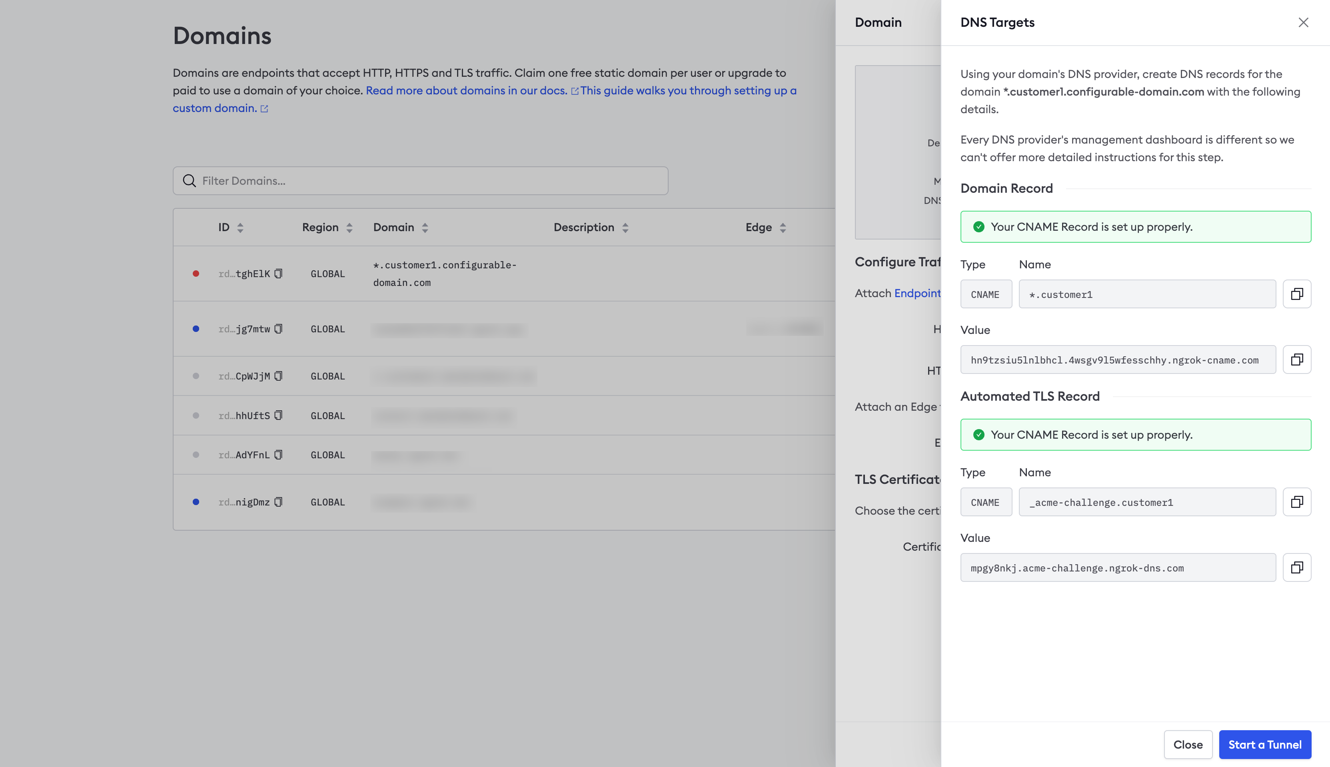Image resolution: width=1330 pixels, height=767 pixels.
Task: Copy the *.customer1 CNAME name value
Action: click(x=1296, y=294)
